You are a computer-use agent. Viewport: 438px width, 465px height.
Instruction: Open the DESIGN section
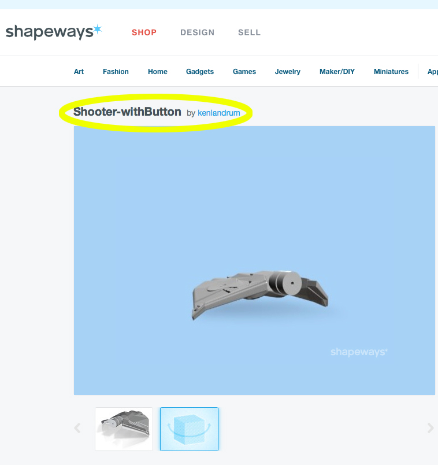click(198, 32)
